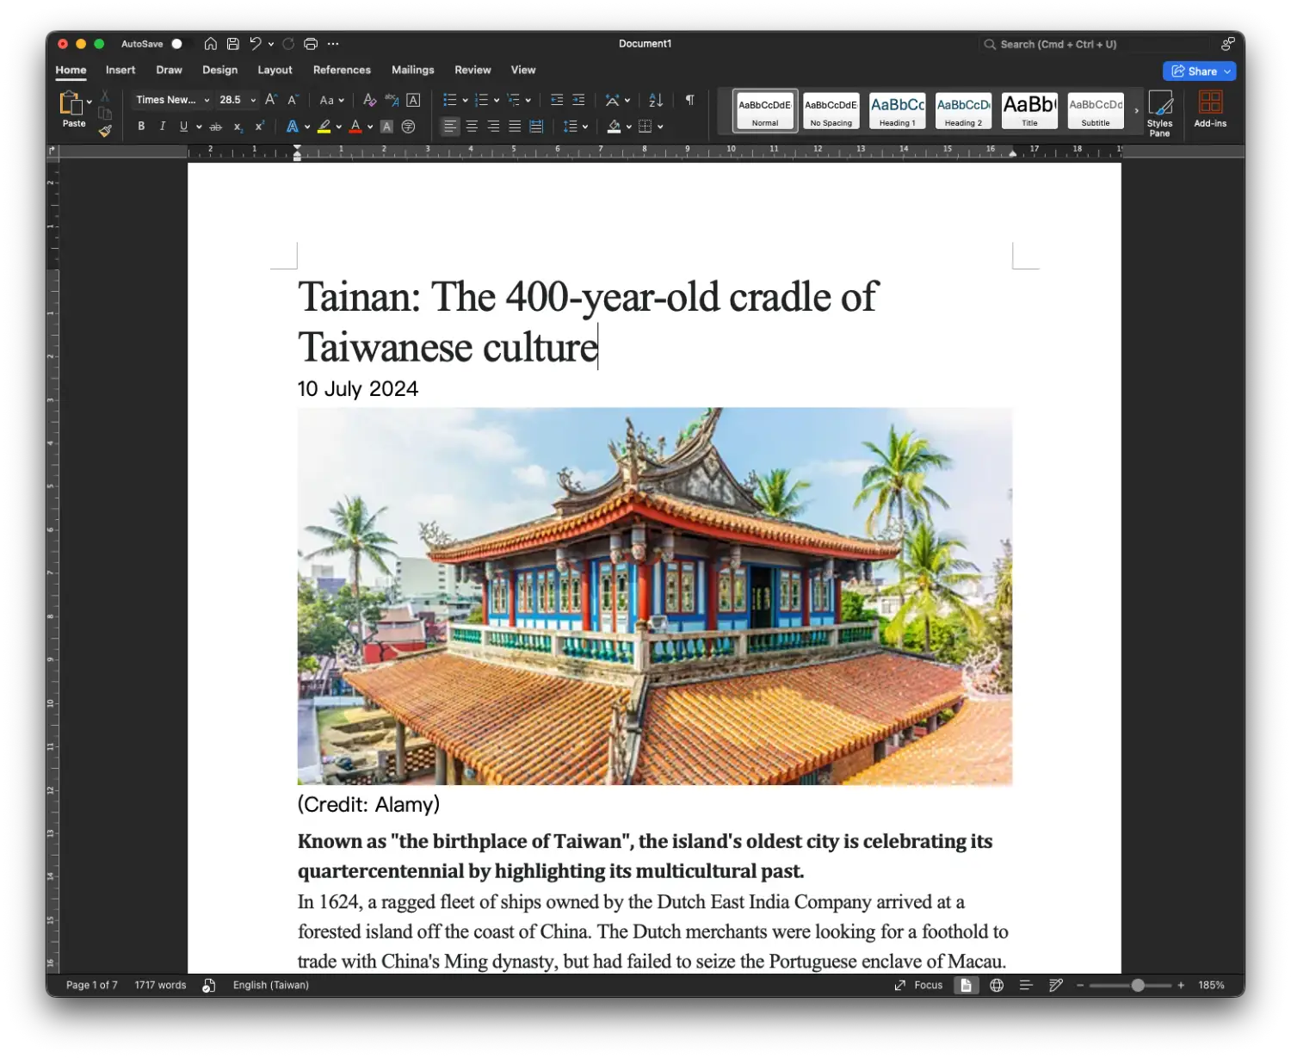The image size is (1291, 1058).
Task: Undo the last action
Action: (x=256, y=44)
